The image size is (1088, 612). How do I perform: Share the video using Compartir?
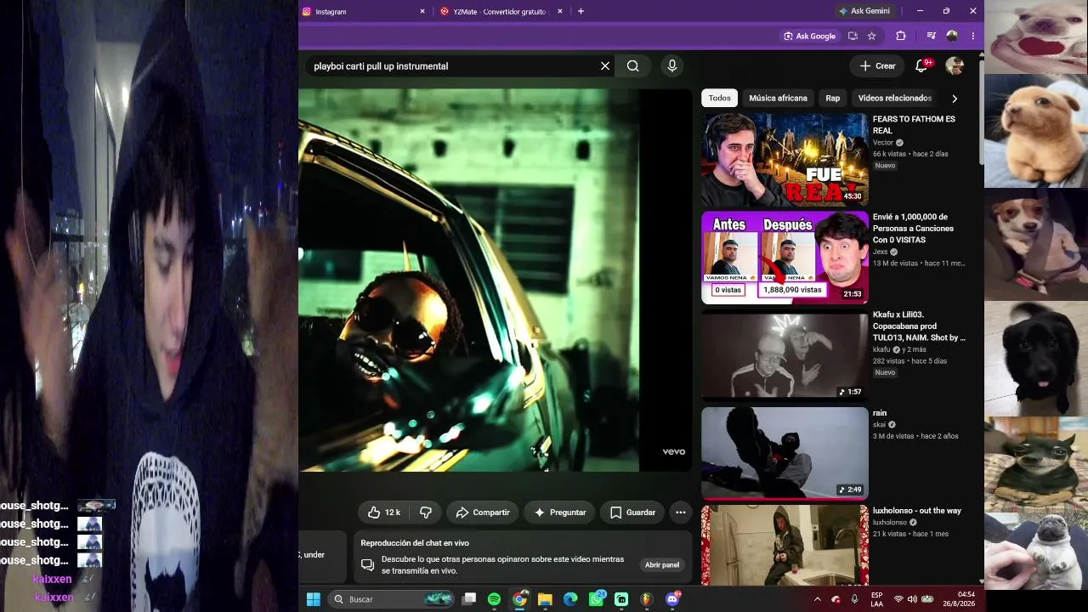482,513
